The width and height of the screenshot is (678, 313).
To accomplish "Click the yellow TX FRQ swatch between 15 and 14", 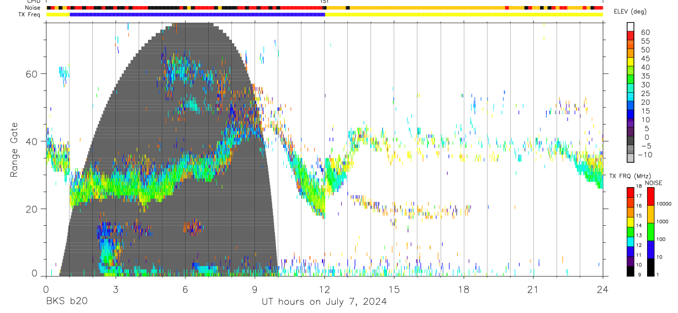I will coord(630,221).
